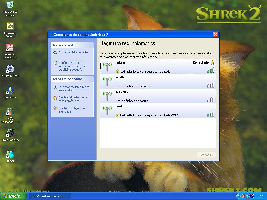Click the Tareas de red panel header
Viewport: 267px width, 200px height.
point(72,45)
